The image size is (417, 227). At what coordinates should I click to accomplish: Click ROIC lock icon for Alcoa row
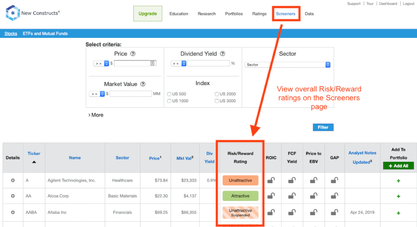[271, 196]
